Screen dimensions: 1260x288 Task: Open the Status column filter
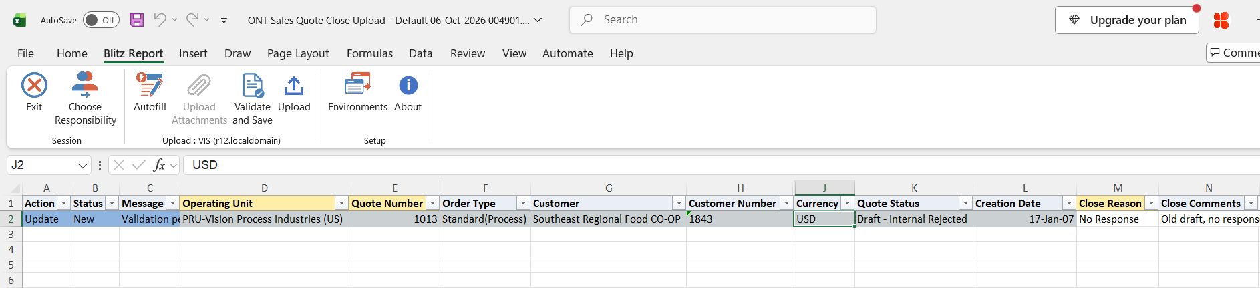click(112, 203)
